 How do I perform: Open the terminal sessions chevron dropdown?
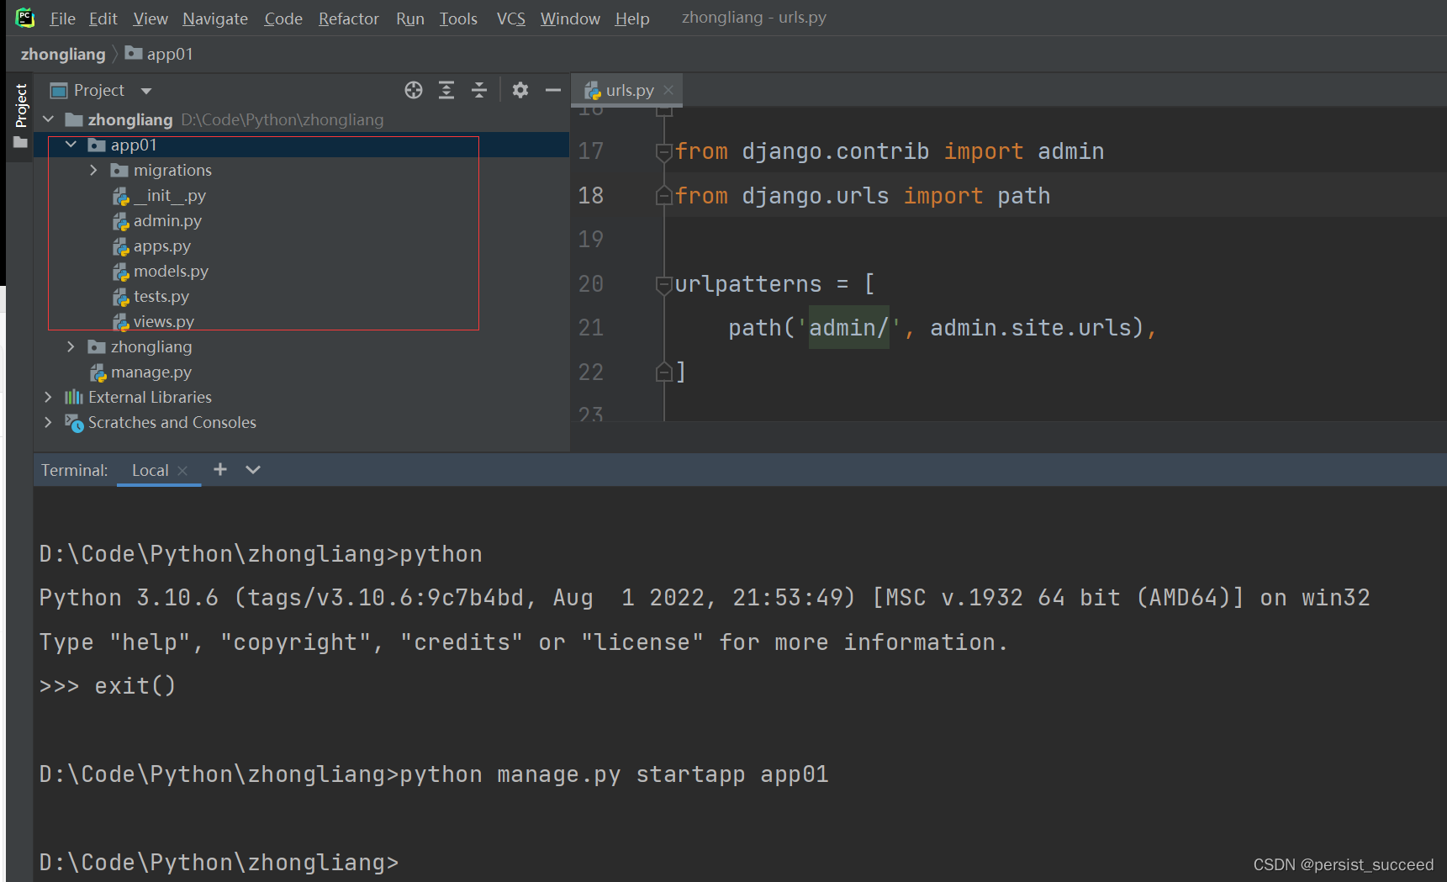point(251,469)
